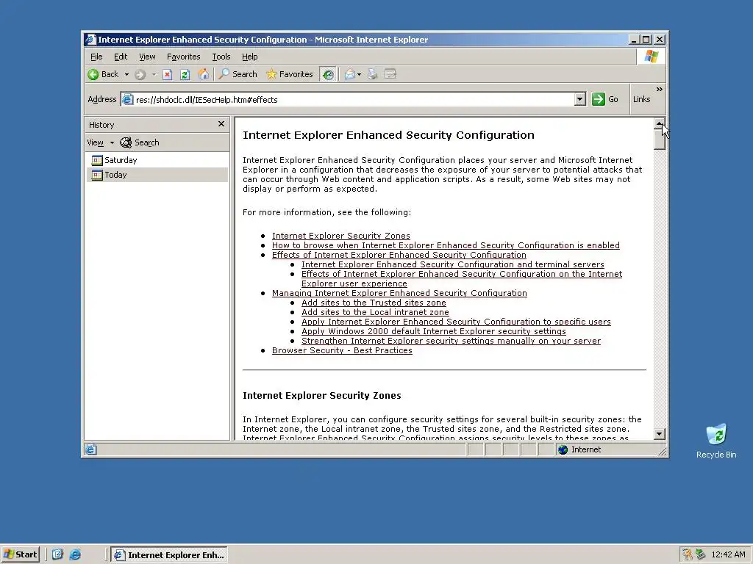Open the Back history dropdown arrow
Screen dimensions: 753x564
126,74
